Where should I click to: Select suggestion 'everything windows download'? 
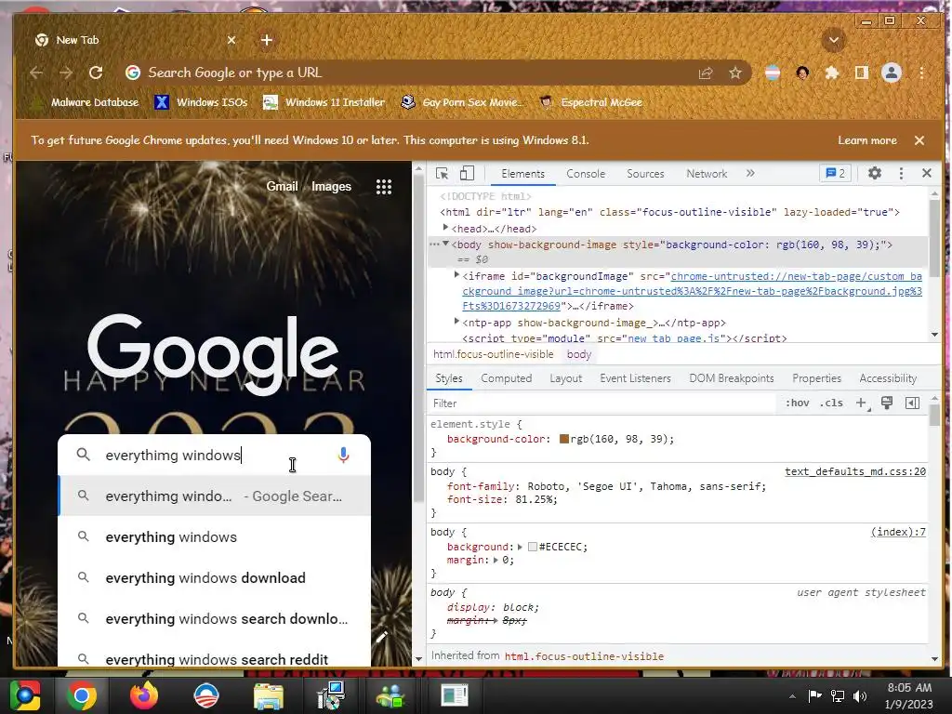[x=215, y=578]
